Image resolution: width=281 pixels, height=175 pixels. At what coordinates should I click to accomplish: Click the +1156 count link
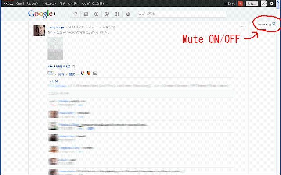pos(54,81)
